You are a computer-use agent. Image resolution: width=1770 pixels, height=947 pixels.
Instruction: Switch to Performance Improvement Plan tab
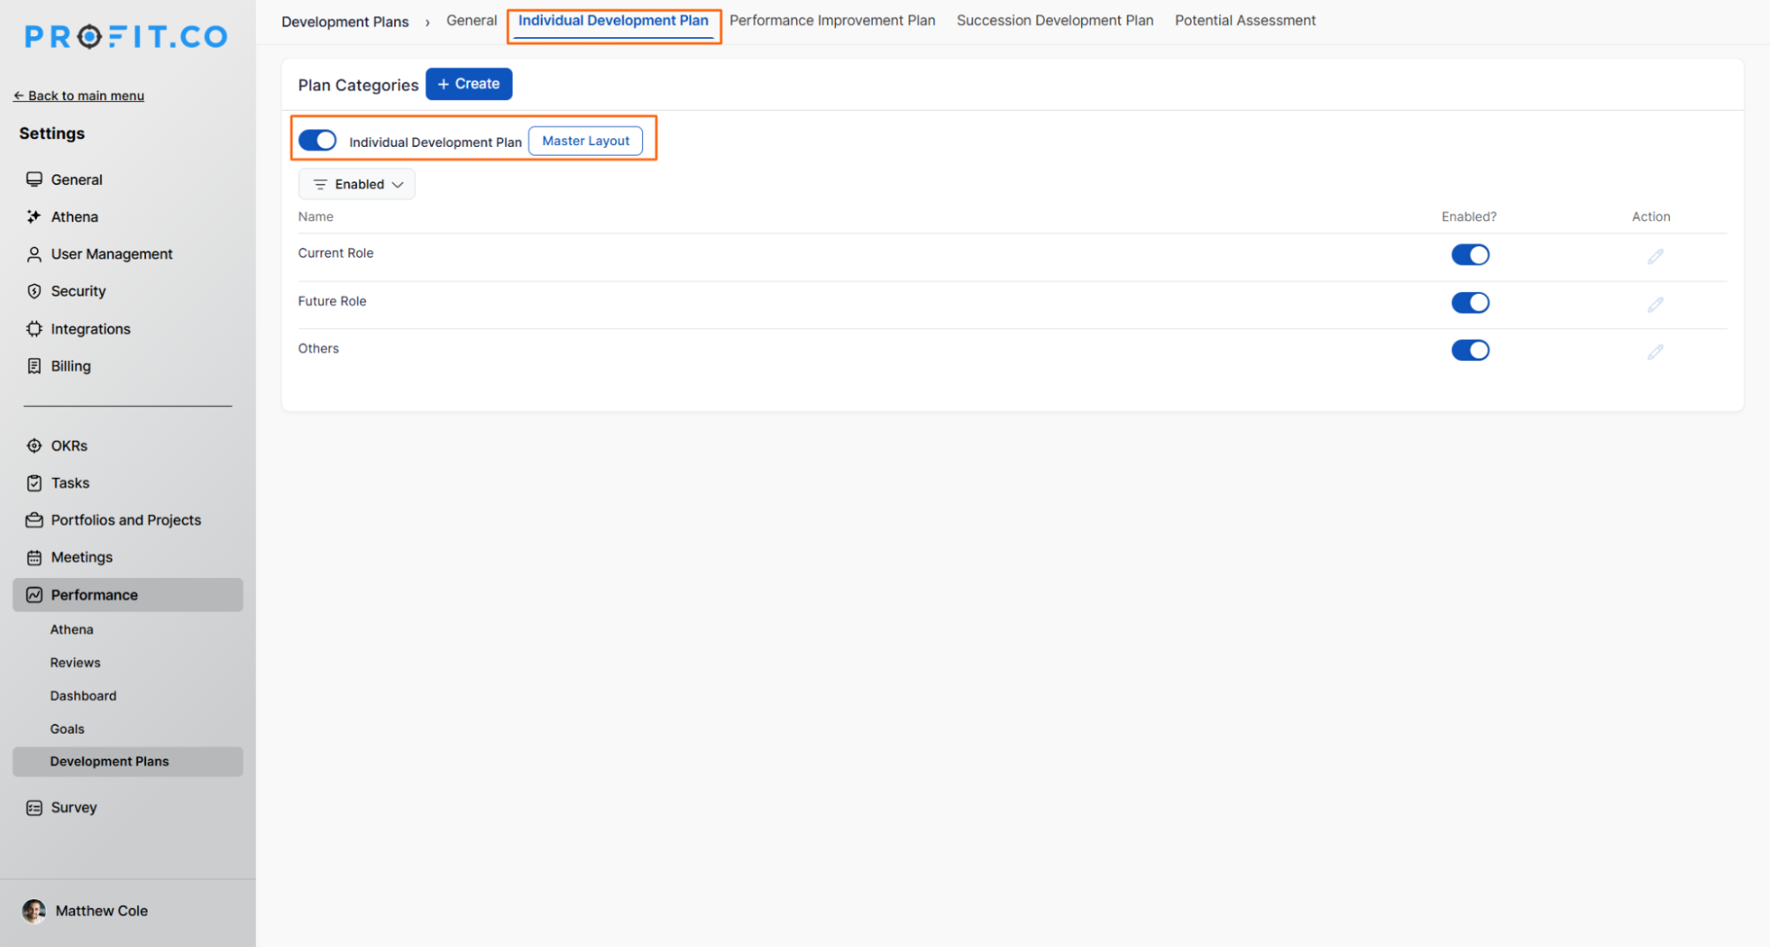pos(832,19)
